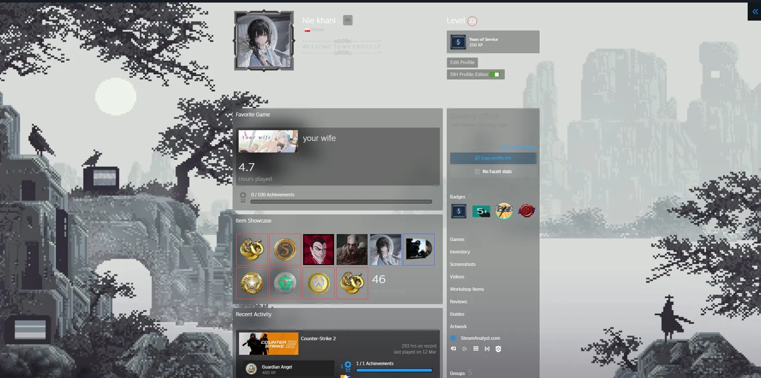The image size is (761, 378).
Task: Click the Edit Profile button
Action: (462, 62)
